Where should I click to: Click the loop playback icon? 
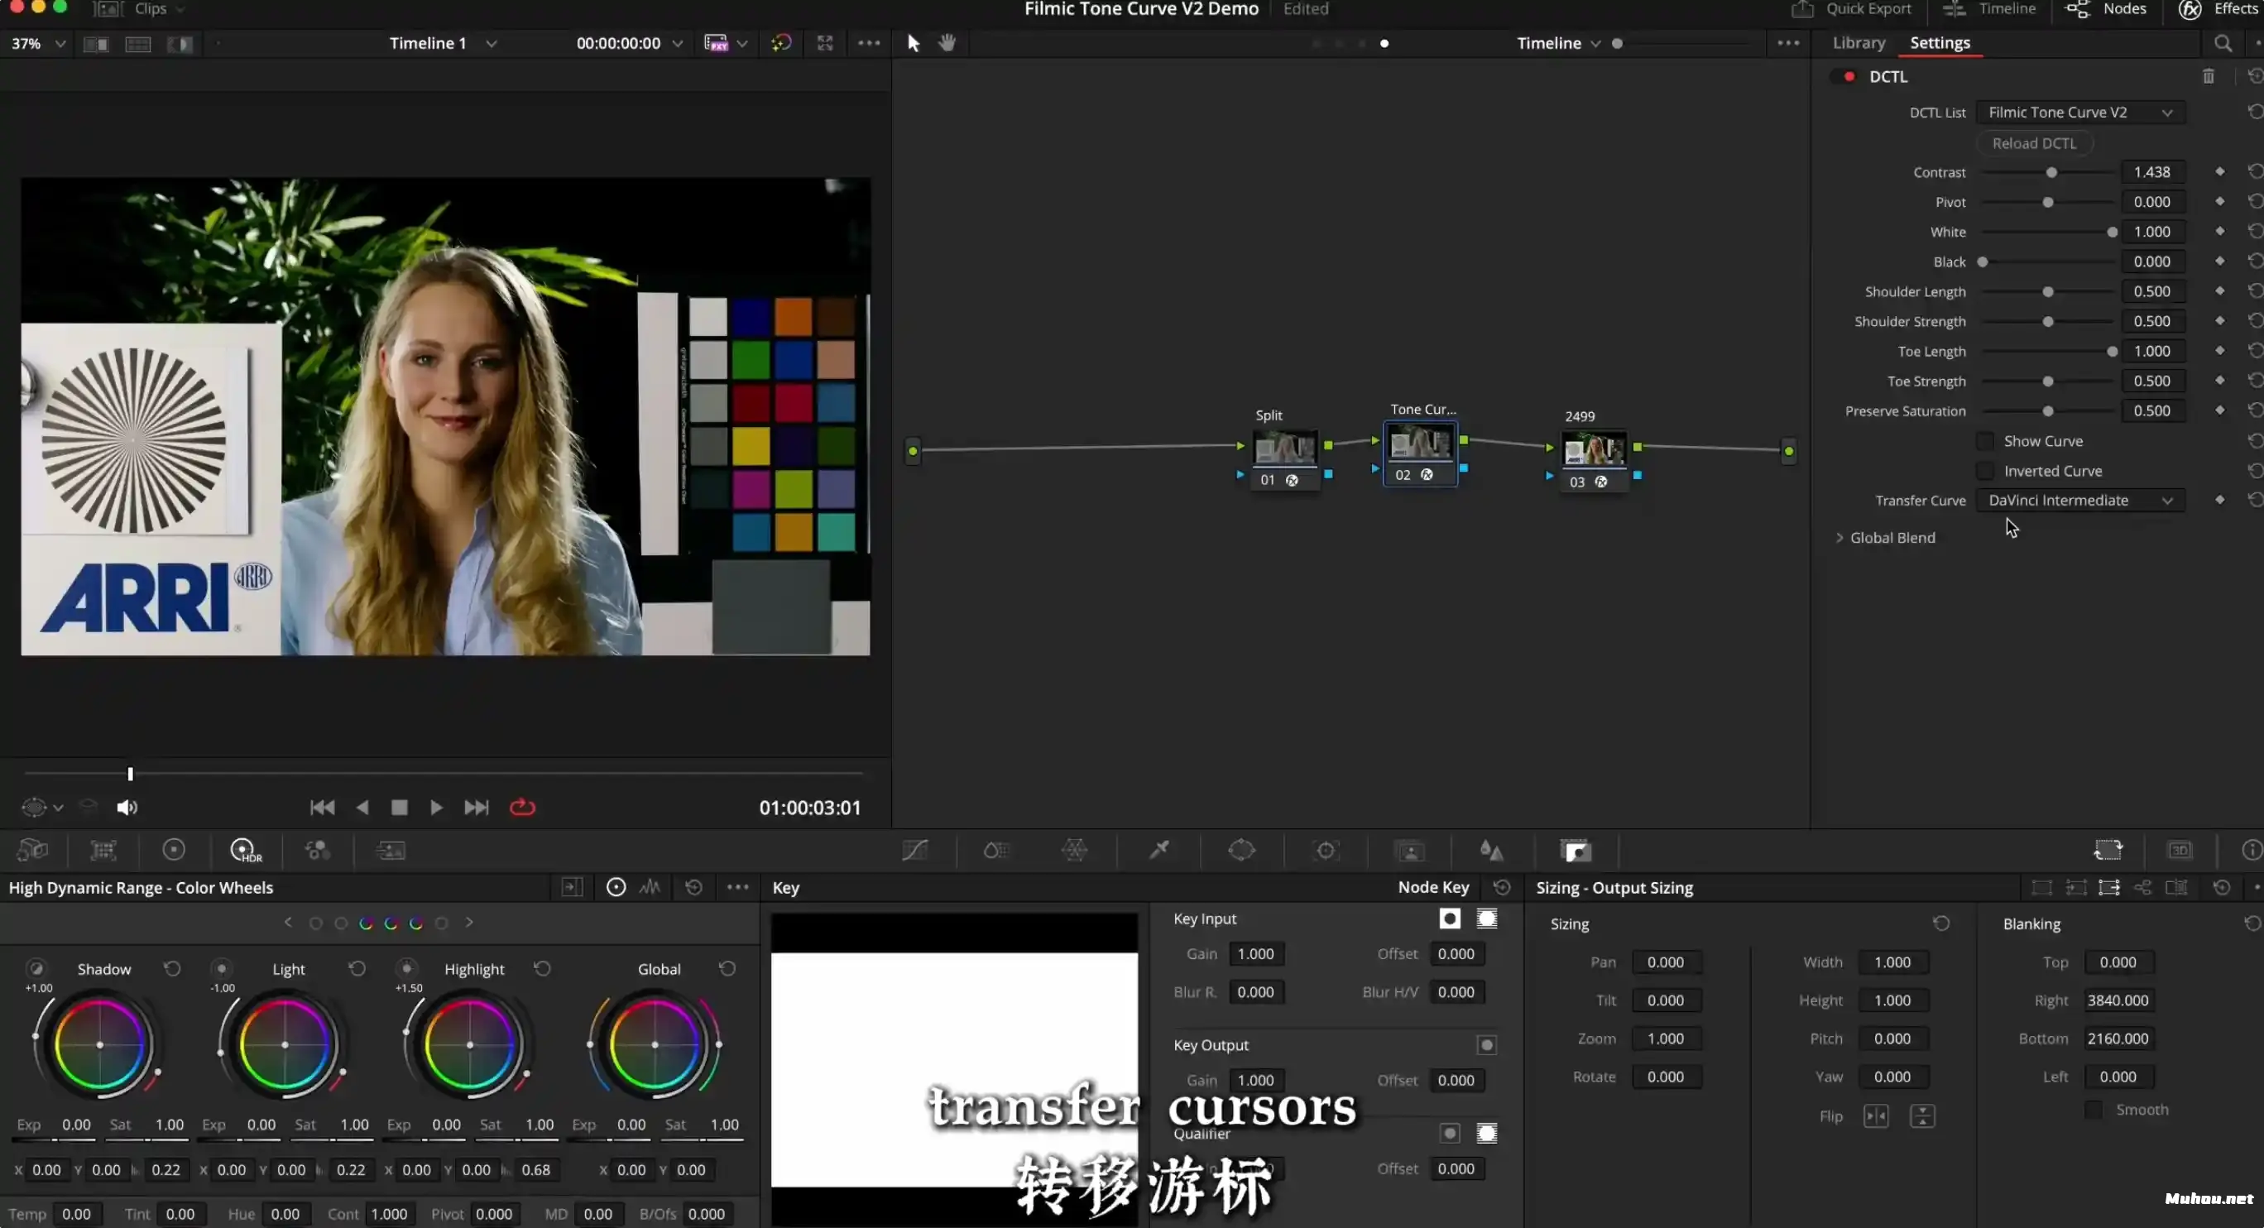coord(522,807)
